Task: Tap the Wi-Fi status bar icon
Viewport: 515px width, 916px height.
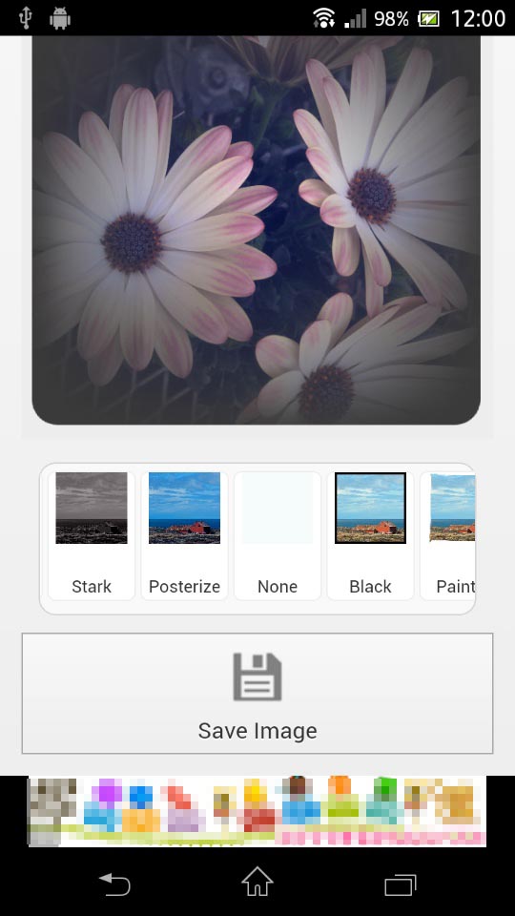Action: point(323,18)
